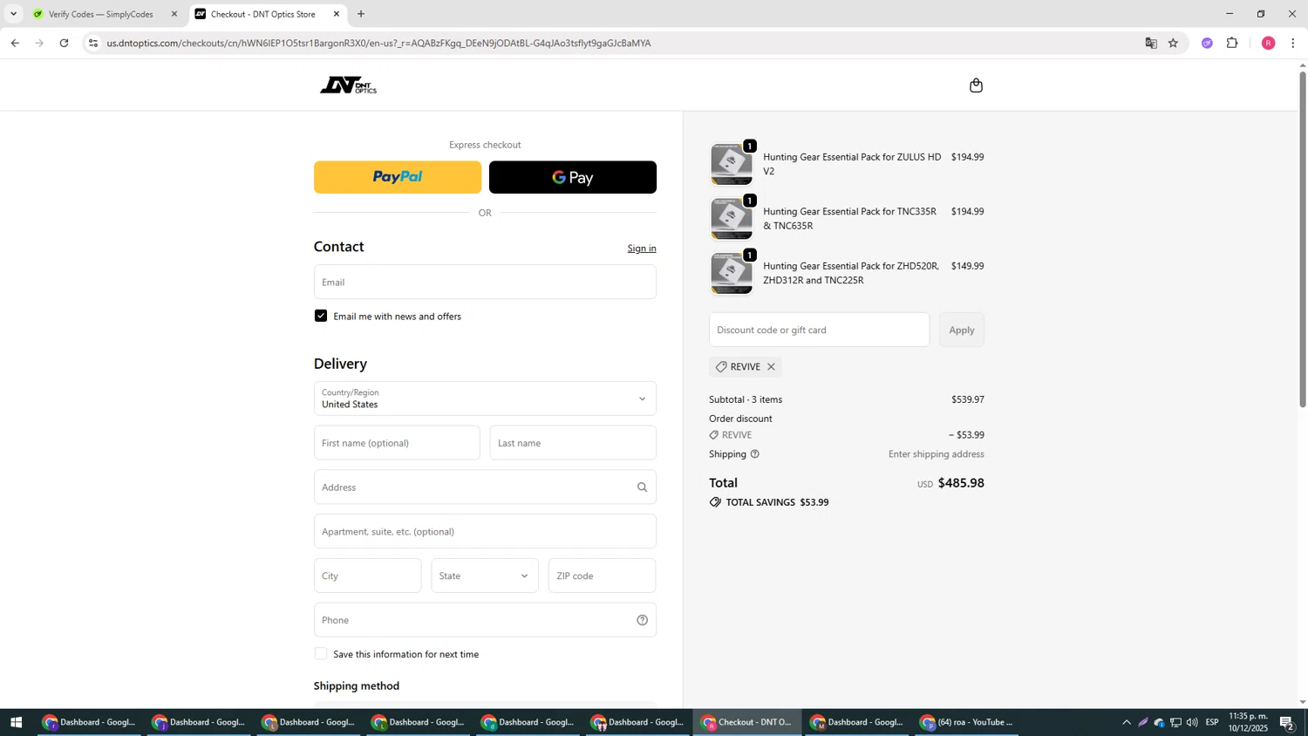
Task: Switch to Verify Codes SimplyCodes tab
Action: pyautogui.click(x=101, y=14)
